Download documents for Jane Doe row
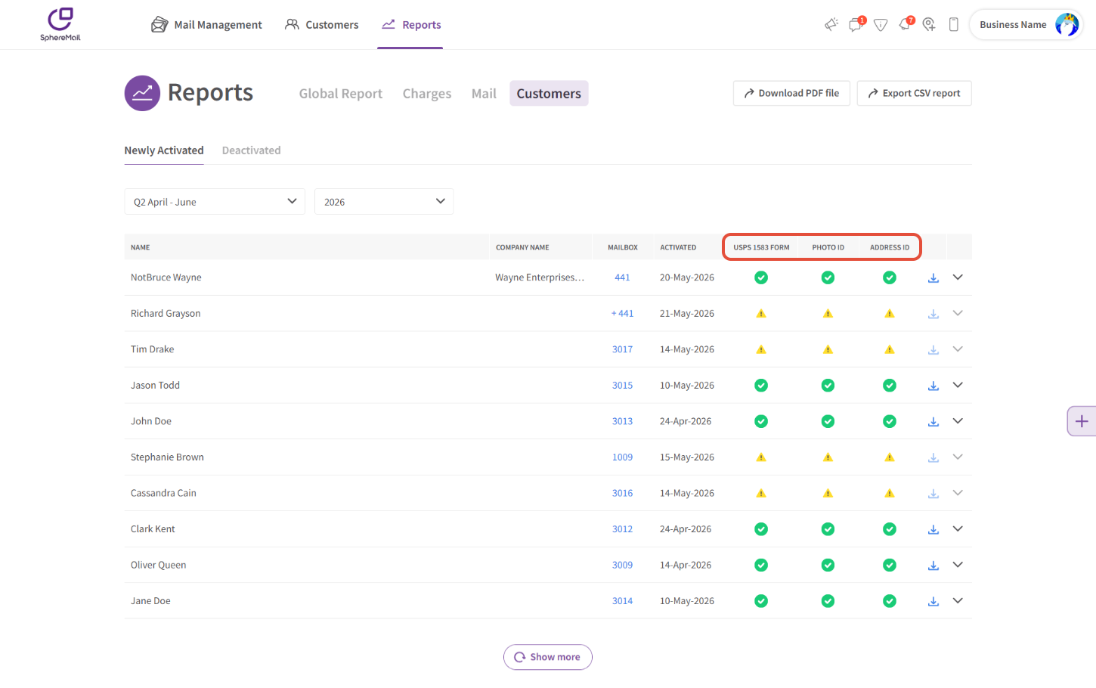1096x688 pixels. click(x=933, y=601)
